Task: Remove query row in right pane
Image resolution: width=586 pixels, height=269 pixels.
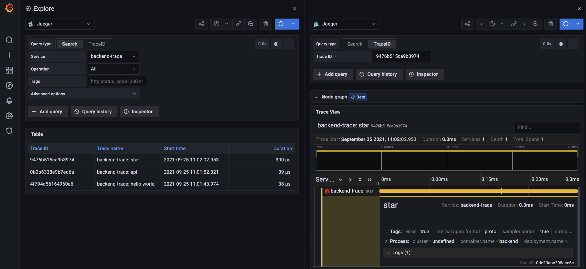Action: pos(573,44)
